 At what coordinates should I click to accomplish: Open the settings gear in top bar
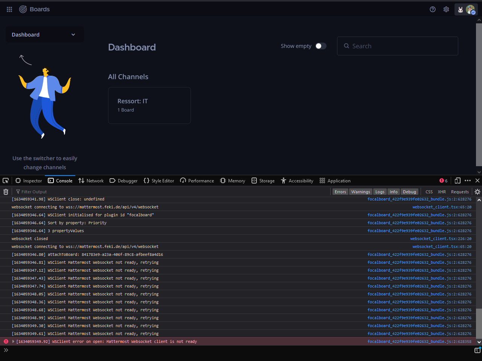coord(446,9)
